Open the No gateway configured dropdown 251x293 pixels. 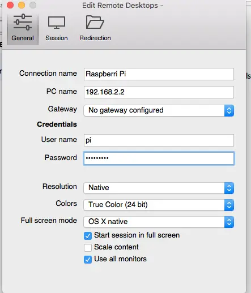159,110
